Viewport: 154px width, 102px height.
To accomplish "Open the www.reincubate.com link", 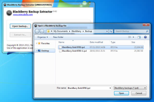I will click(23, 14).
